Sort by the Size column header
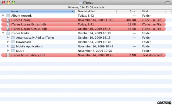This screenshot has width=172, height=105. click(128, 11)
